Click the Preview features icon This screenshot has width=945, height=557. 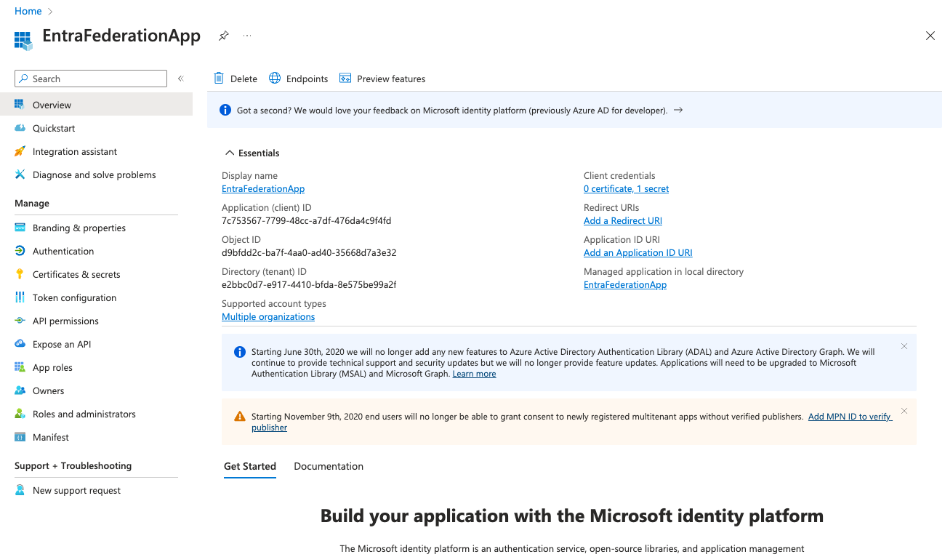click(x=345, y=79)
